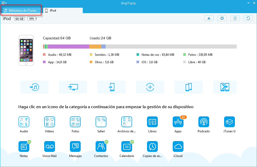Click the "Otros : 5,8 GB" legend entry
257x167 pixels.
coord(102,62)
